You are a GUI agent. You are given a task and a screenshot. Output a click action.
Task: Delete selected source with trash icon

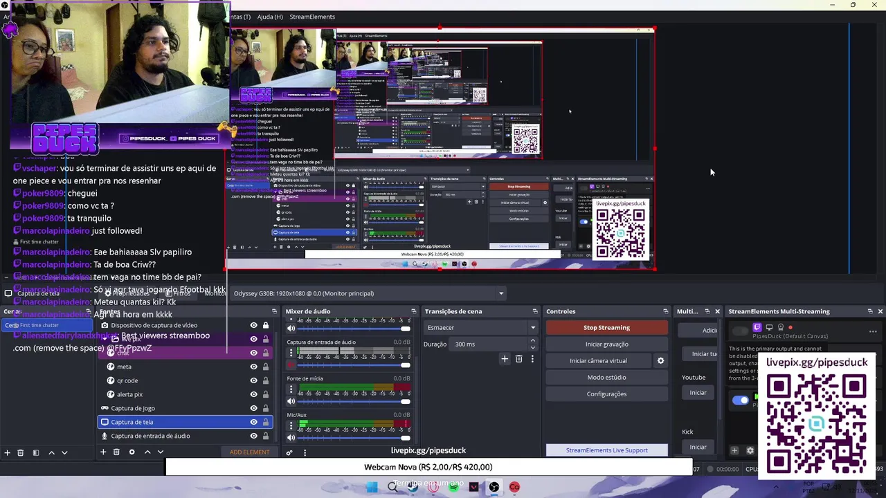[x=116, y=452]
